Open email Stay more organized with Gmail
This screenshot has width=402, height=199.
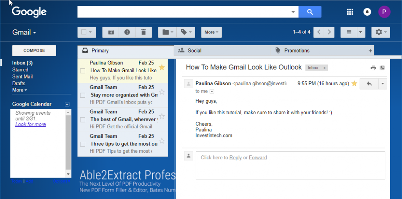pyautogui.click(x=123, y=95)
